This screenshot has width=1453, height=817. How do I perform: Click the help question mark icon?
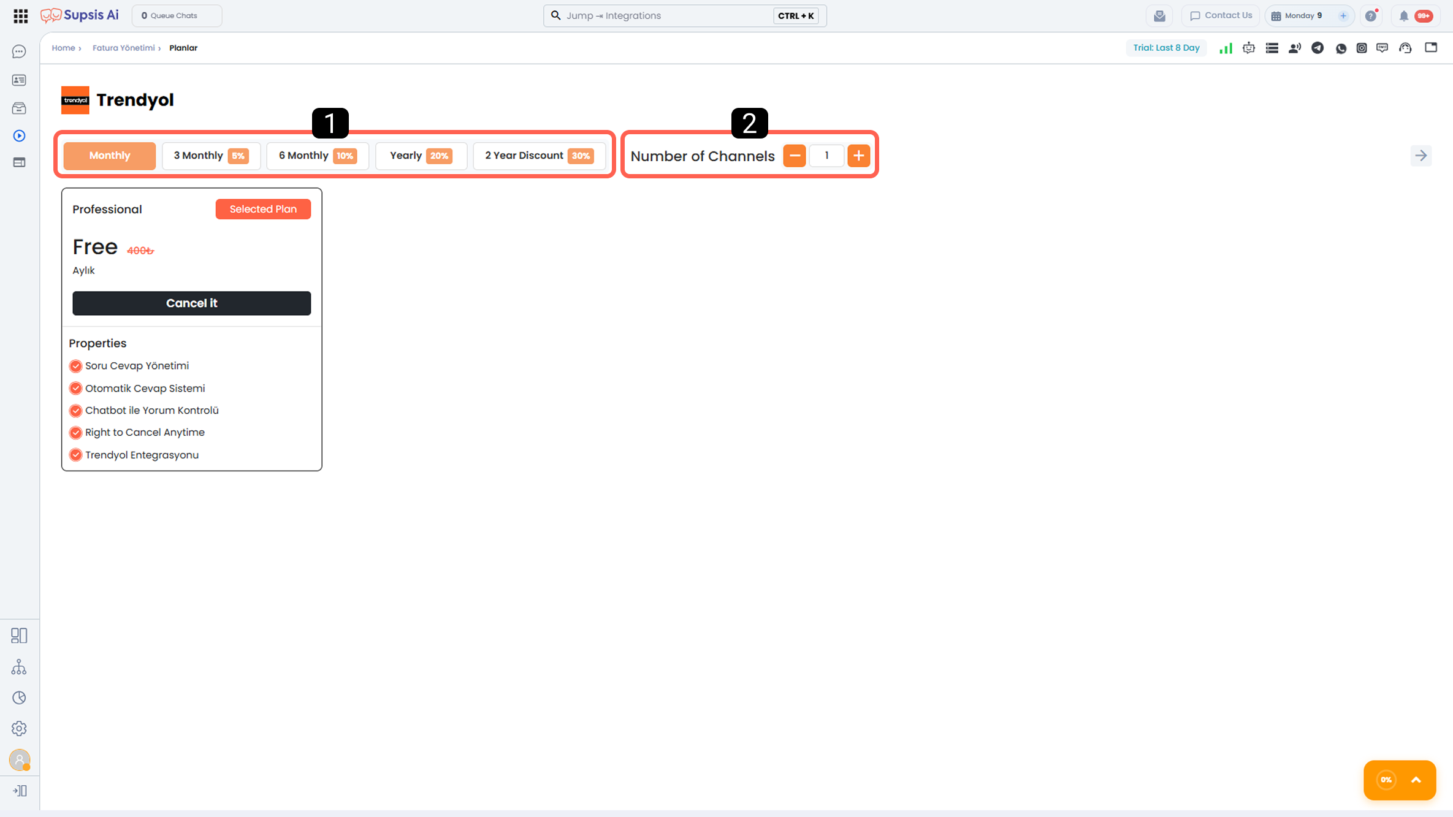1371,16
